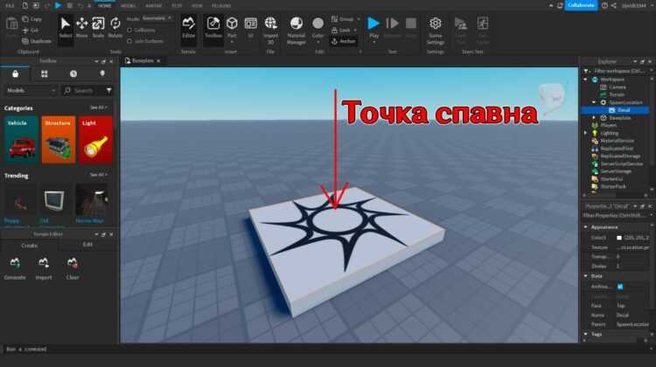Select the Select tool arrow

coord(66,28)
